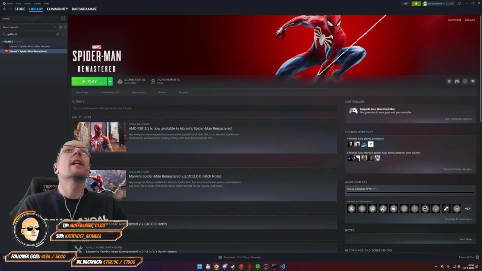Click View My Achievements link
482x271 pixels.
pos(458,219)
